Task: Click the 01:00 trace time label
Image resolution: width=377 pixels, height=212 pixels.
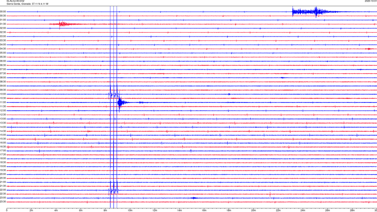Action: pyautogui.click(x=3, y=20)
